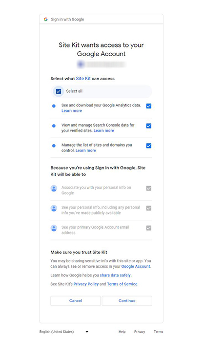This screenshot has height=342, width=204.
Task: Click the blue dot beside sites and domains permission
Action: tap(54, 146)
